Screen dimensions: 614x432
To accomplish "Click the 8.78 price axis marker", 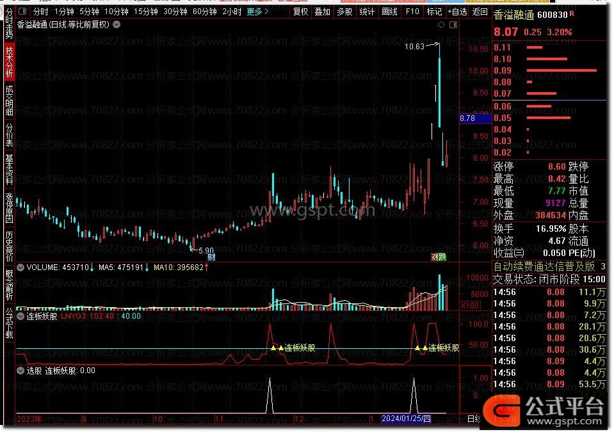I will (475, 118).
